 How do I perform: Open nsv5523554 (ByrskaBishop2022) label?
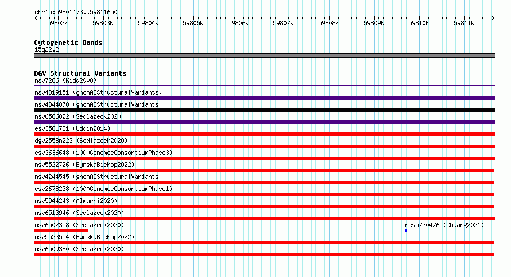[84, 237]
